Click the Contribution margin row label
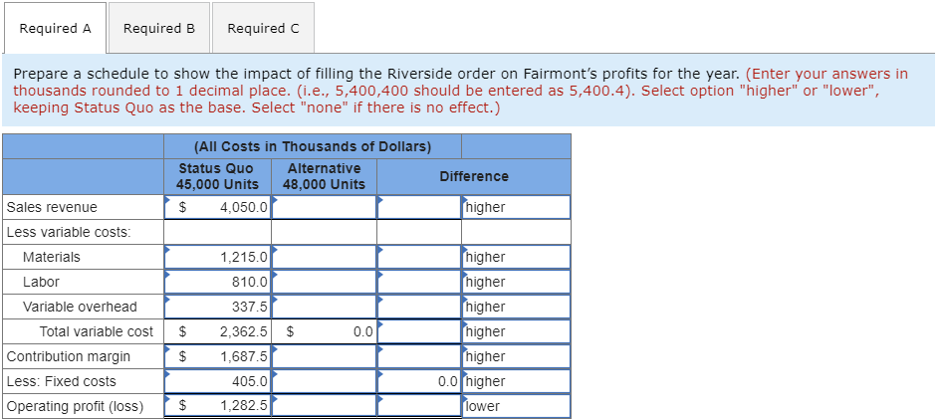The width and height of the screenshot is (944, 420). (x=68, y=356)
